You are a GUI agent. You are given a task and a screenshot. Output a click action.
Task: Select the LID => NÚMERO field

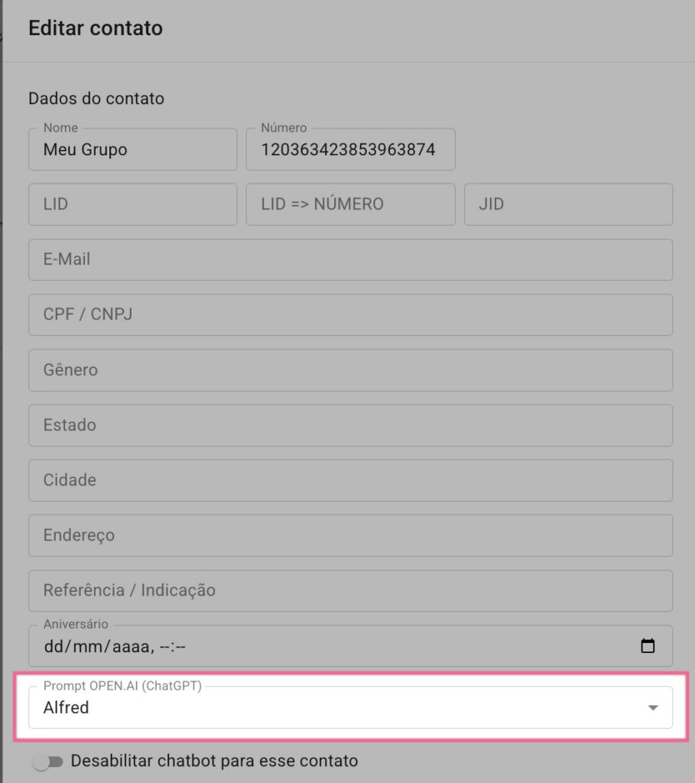pos(350,204)
